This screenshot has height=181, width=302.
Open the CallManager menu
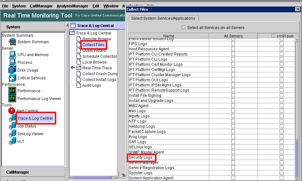(41, 6)
